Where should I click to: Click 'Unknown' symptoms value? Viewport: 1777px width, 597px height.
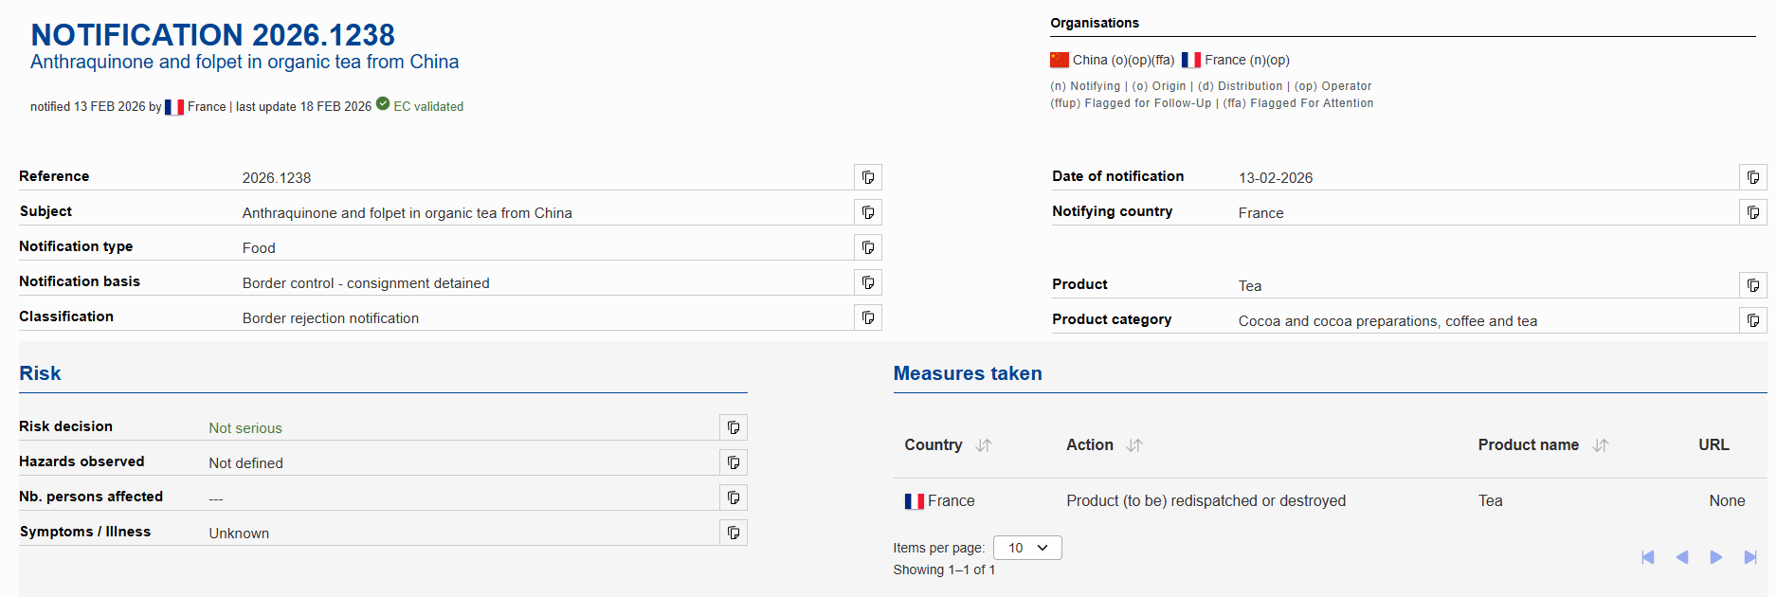[239, 534]
